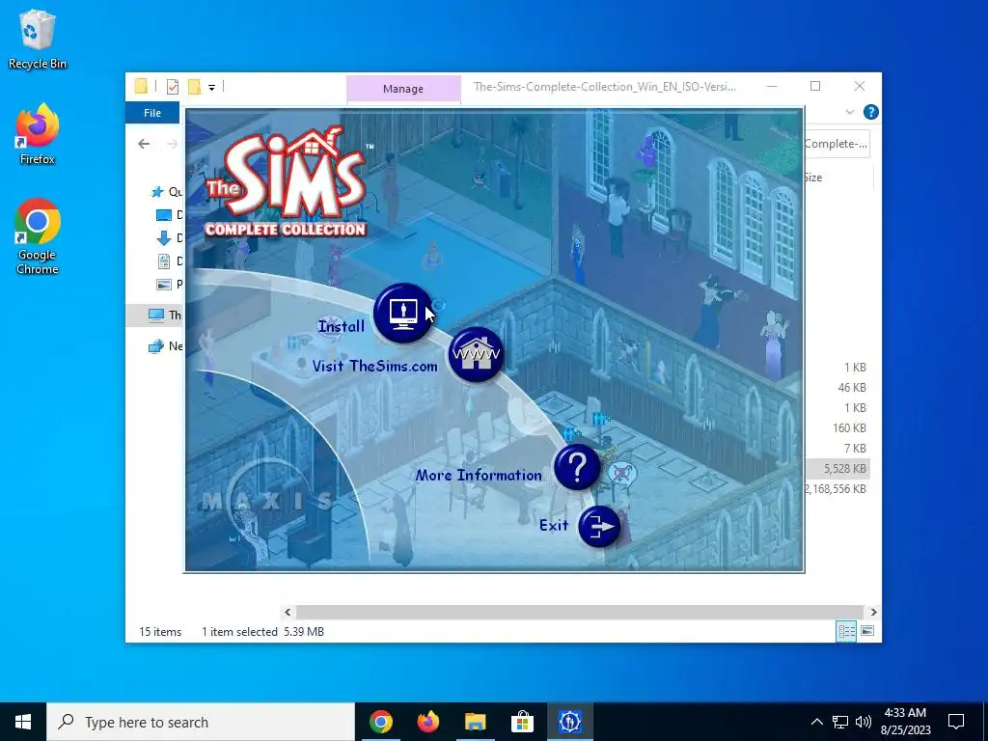Image resolution: width=988 pixels, height=741 pixels.
Task: Open the File tab in File Explorer
Action: pyautogui.click(x=152, y=113)
